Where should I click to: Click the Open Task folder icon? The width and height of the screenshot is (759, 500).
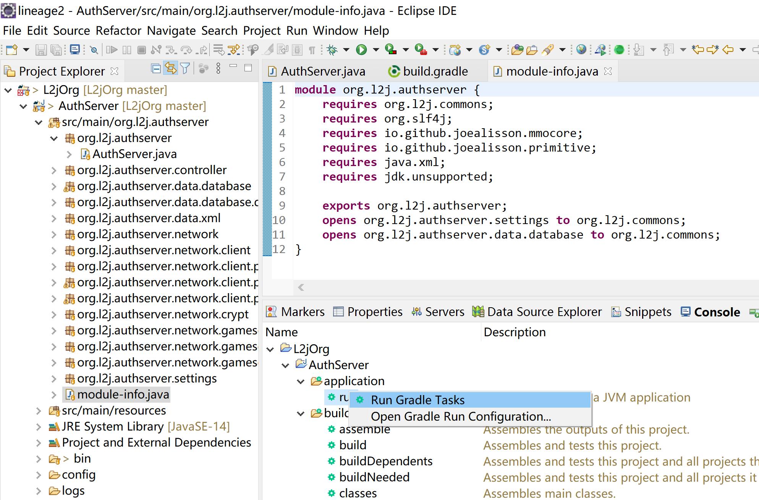tap(532, 50)
